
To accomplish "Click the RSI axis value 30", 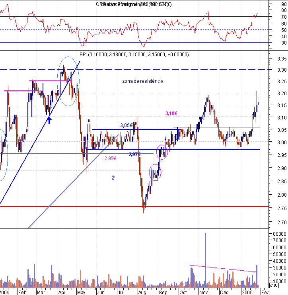I will [x=284, y=43].
